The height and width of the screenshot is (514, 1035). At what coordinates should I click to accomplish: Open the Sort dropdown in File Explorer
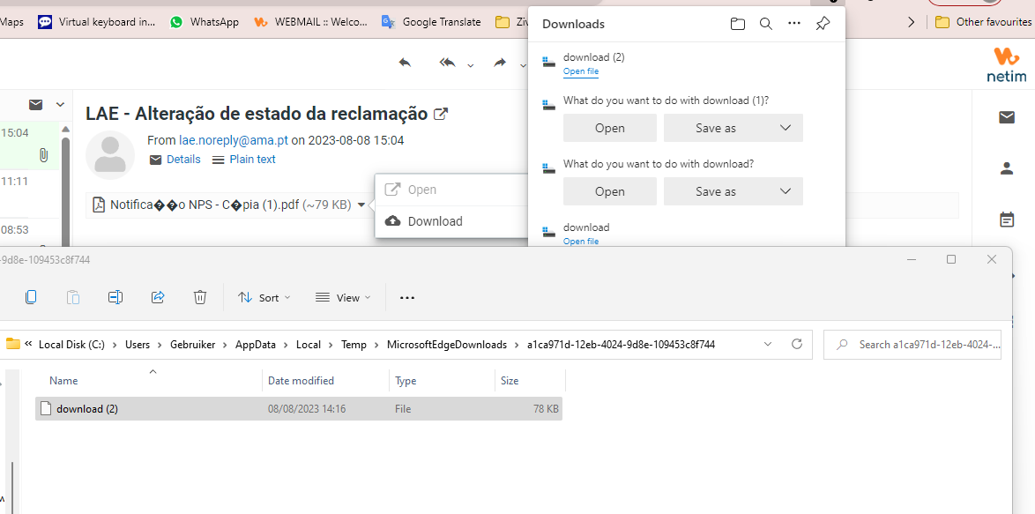coord(264,297)
